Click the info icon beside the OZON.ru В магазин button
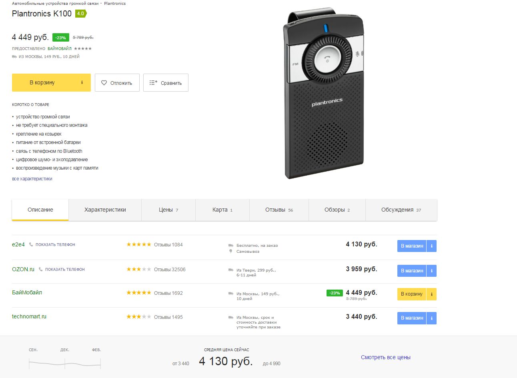517x378 pixels. (431, 271)
